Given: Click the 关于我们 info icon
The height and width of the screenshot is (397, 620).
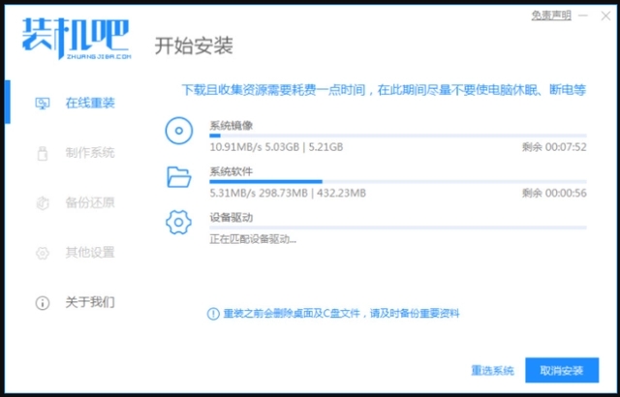Looking at the screenshot, I should coord(43,303).
